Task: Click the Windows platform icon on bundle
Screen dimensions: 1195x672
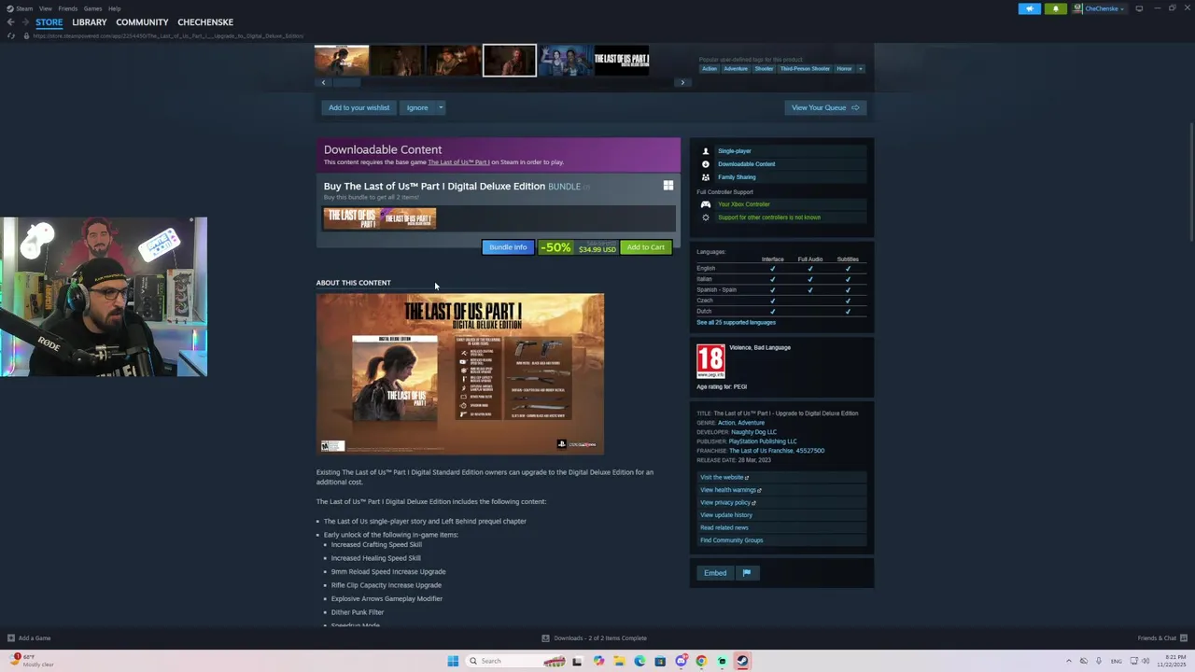Action: coord(668,186)
